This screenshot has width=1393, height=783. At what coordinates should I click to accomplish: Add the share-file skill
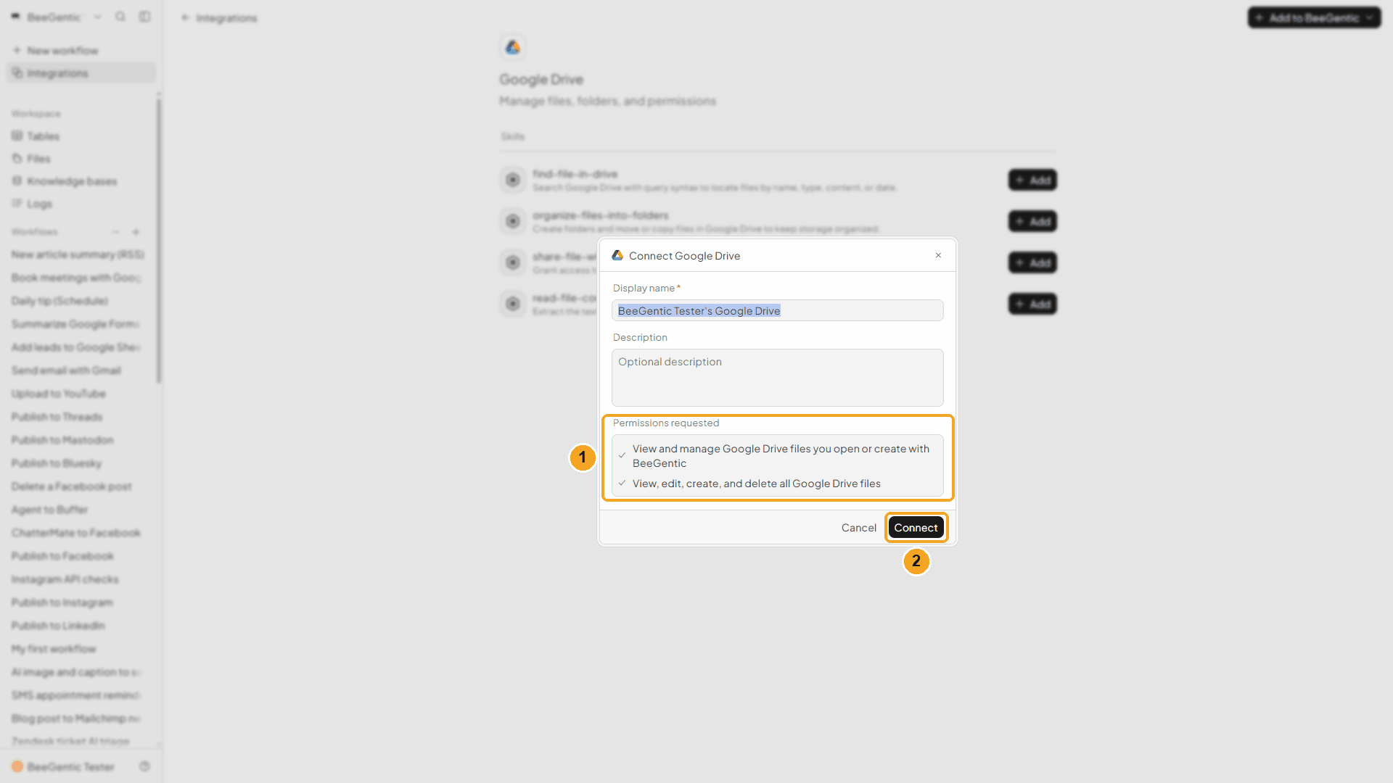(x=1032, y=262)
